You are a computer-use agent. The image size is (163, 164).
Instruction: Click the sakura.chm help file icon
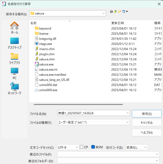(37, 59)
